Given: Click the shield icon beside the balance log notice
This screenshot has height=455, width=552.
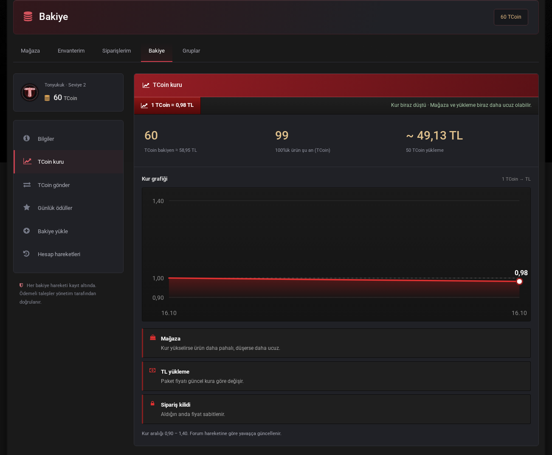Looking at the screenshot, I should pyautogui.click(x=21, y=285).
